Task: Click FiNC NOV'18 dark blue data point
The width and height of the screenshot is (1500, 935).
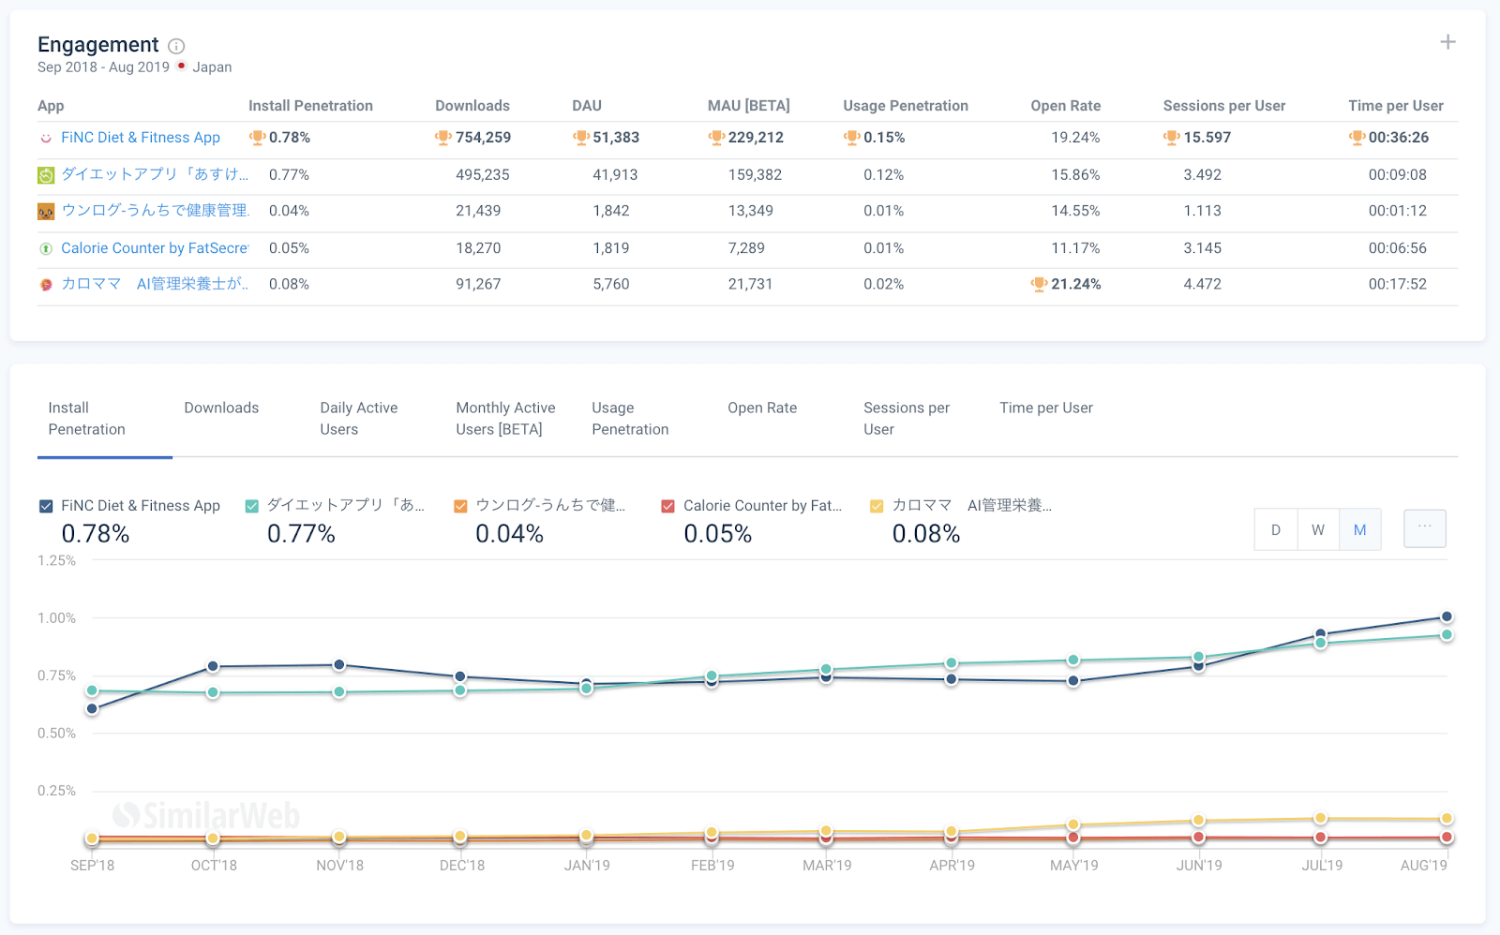Action: (x=339, y=665)
